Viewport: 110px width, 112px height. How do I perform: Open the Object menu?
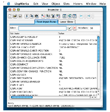[x=56, y=4]
